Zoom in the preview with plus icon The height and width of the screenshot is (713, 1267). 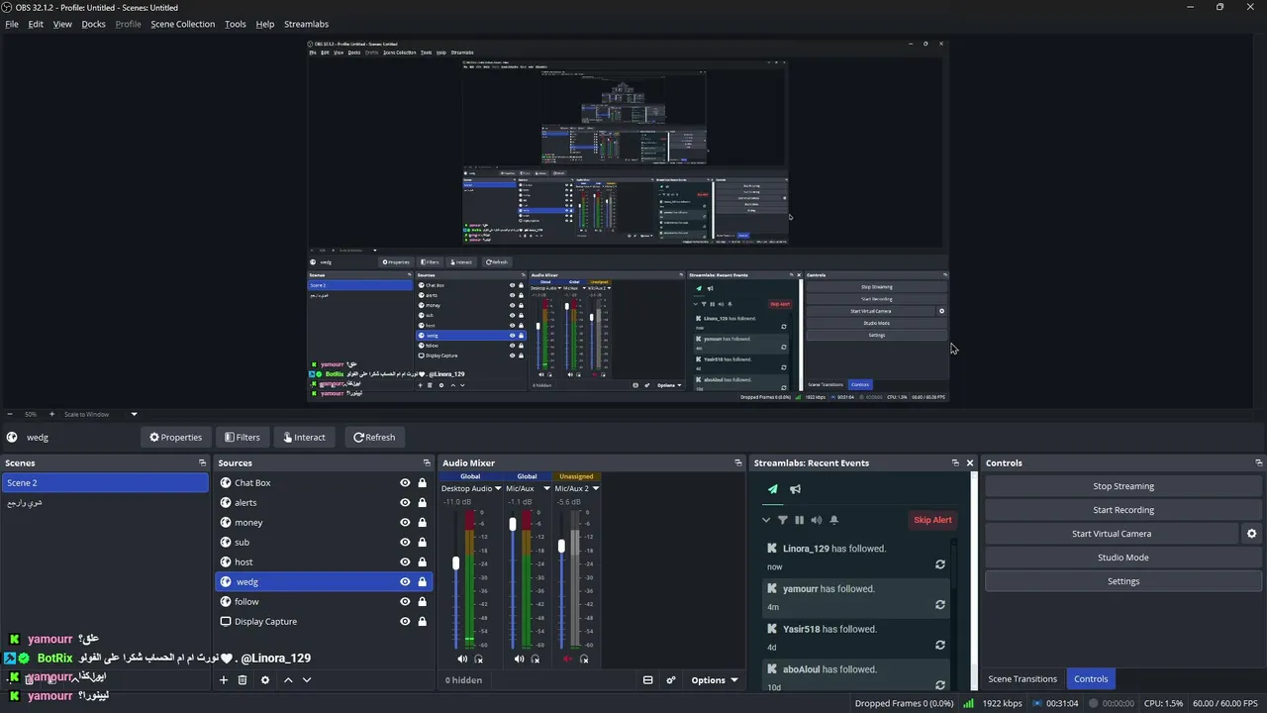tap(52, 414)
